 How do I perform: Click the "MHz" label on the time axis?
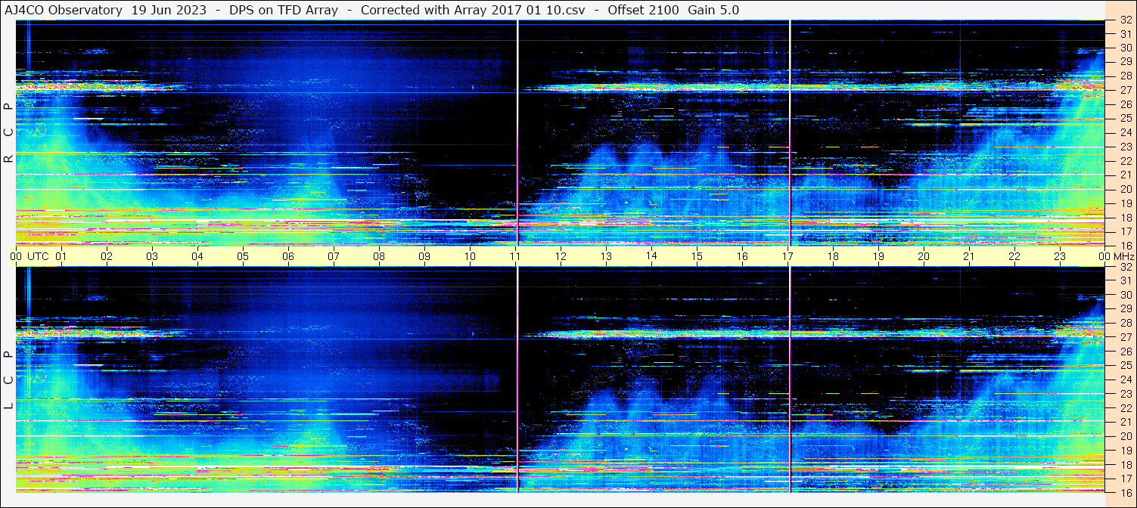point(1123,256)
